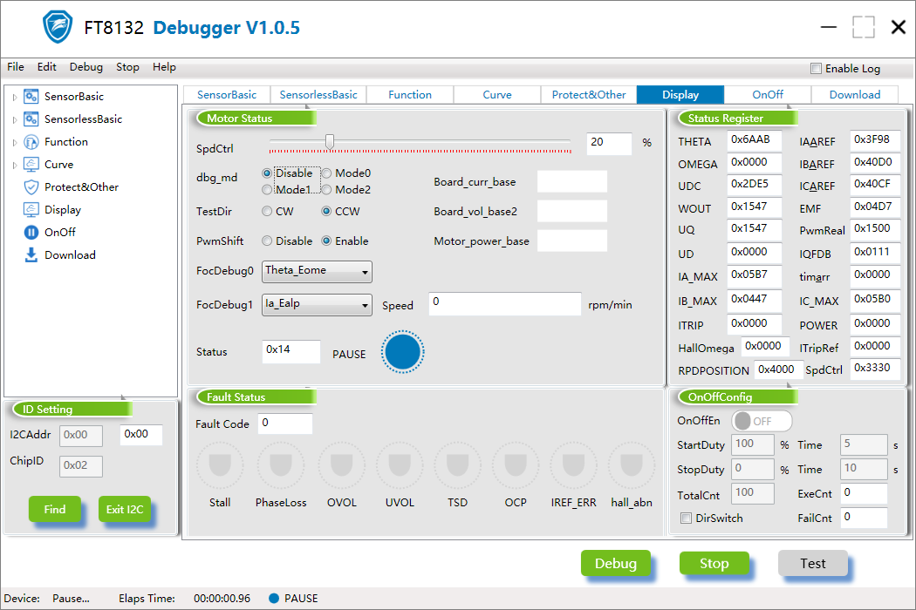Click the IREF_ERR fault indicator icon
This screenshot has width=916, height=610.
point(574,465)
